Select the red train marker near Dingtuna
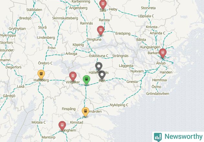The width and height of the screenshot is (204, 142). (101, 30)
